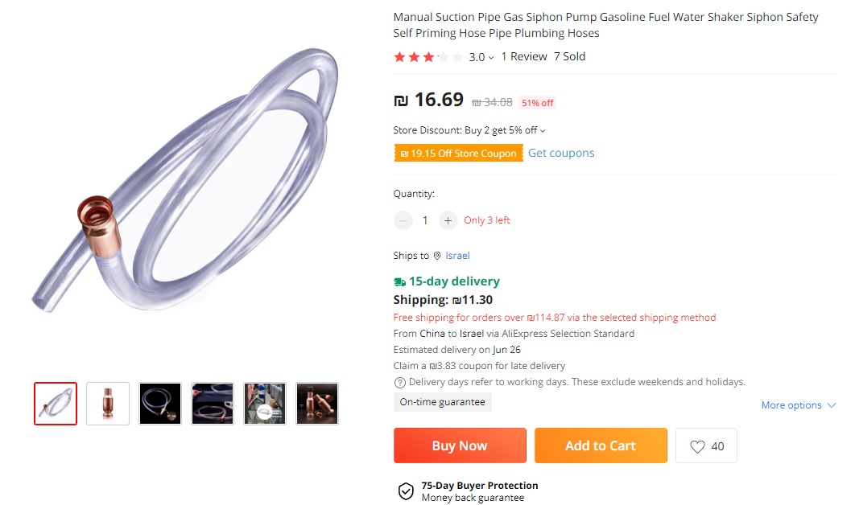Screen dimensions: 855x505
Task: Expand the 3.0 star rating dropdown
Action: click(491, 58)
